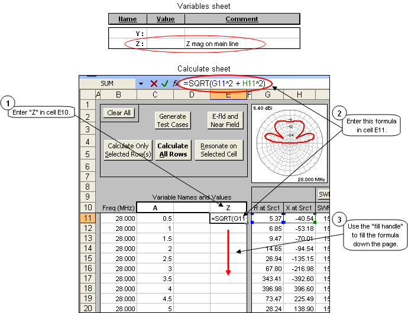Click the red X cancel formula icon
The height and width of the screenshot is (313, 408).
[x=154, y=84]
